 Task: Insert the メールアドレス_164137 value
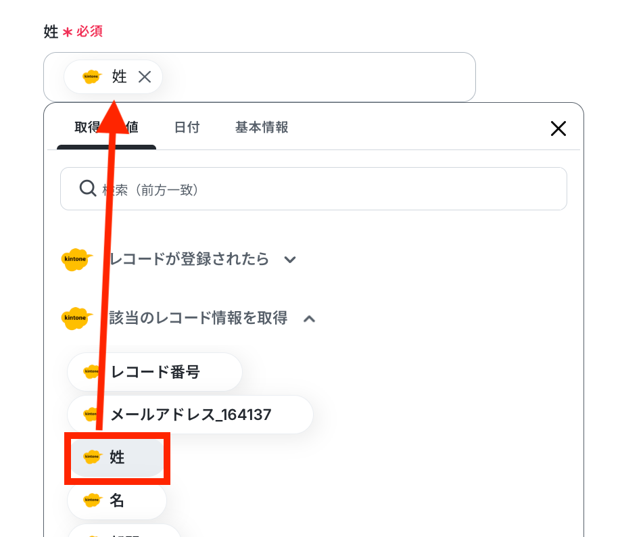pos(190,415)
